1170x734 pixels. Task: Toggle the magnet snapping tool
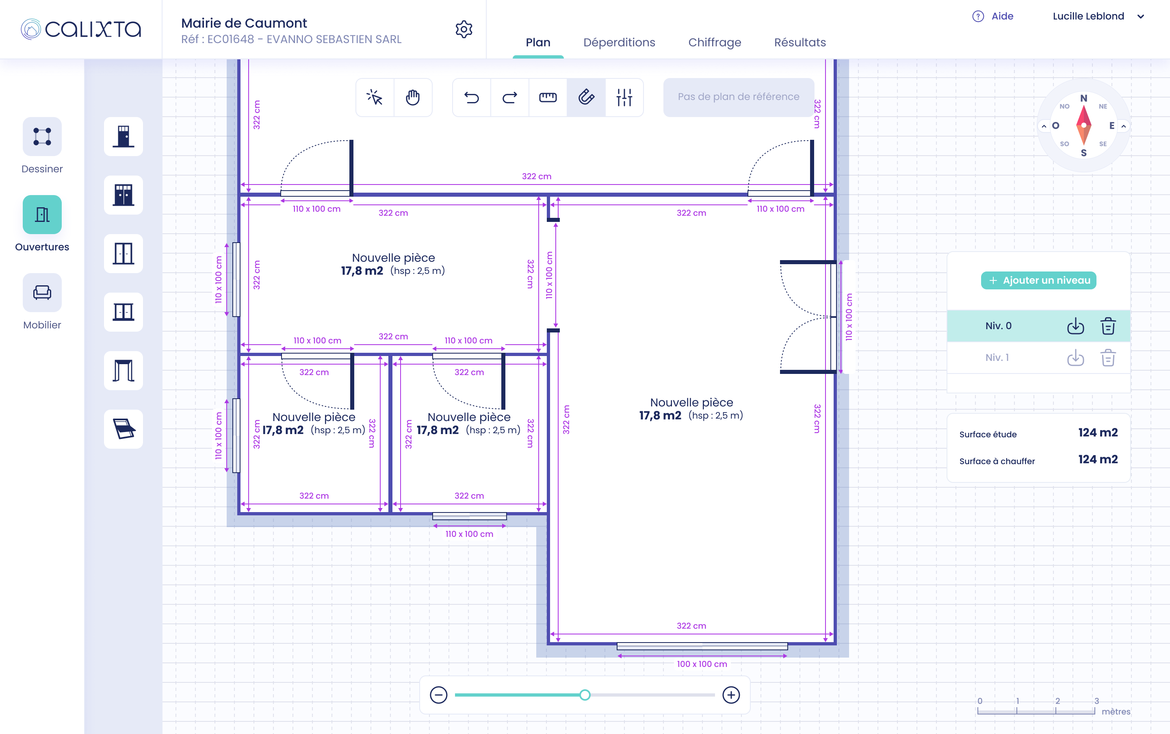click(x=586, y=98)
